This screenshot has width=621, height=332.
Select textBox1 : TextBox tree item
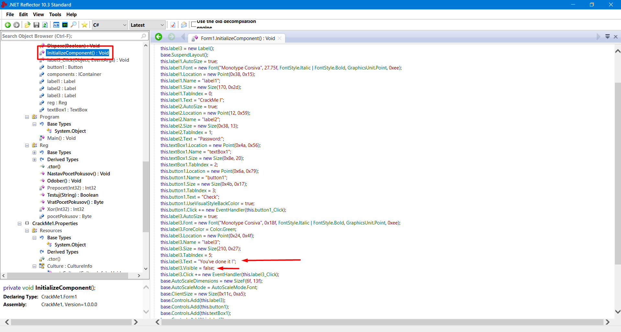67,110
